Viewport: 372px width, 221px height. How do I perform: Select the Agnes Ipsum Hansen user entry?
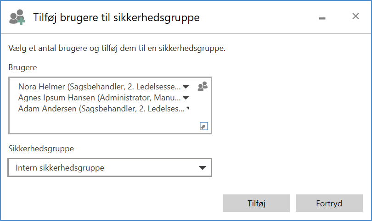(99, 97)
